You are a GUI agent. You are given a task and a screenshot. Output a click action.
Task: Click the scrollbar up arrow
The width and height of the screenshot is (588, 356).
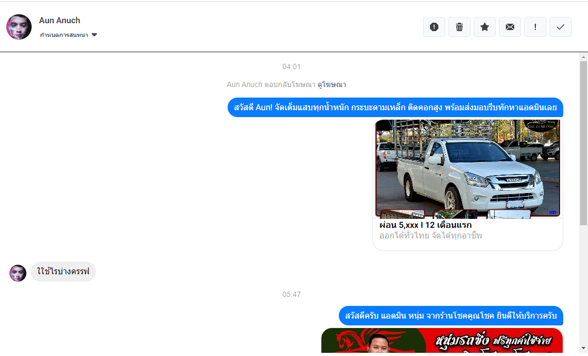pyautogui.click(x=583, y=56)
